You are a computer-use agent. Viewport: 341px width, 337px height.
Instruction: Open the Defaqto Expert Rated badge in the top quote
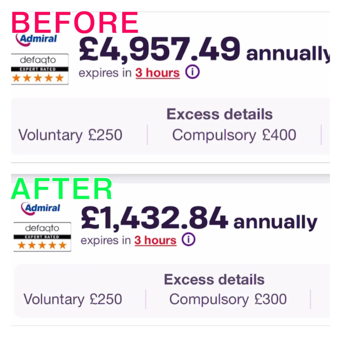40,69
